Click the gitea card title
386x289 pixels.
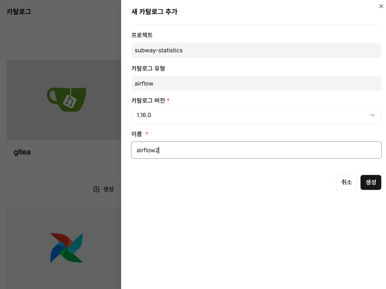(x=22, y=152)
